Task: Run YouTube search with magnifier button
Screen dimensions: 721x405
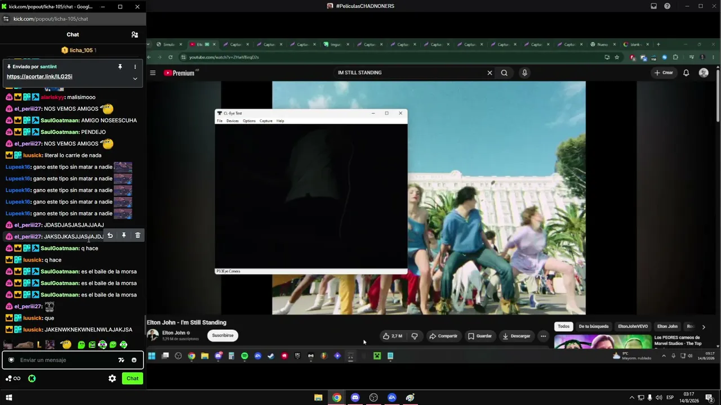Action: point(504,73)
